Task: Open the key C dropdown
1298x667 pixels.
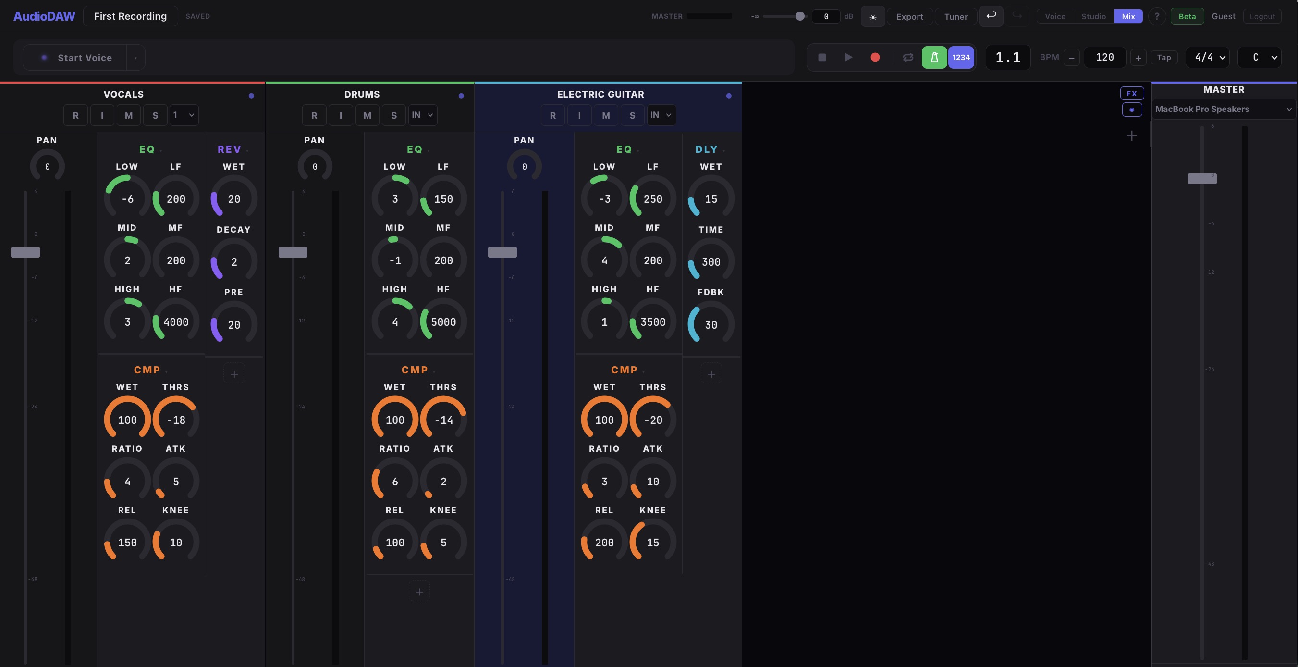Action: tap(1260, 58)
